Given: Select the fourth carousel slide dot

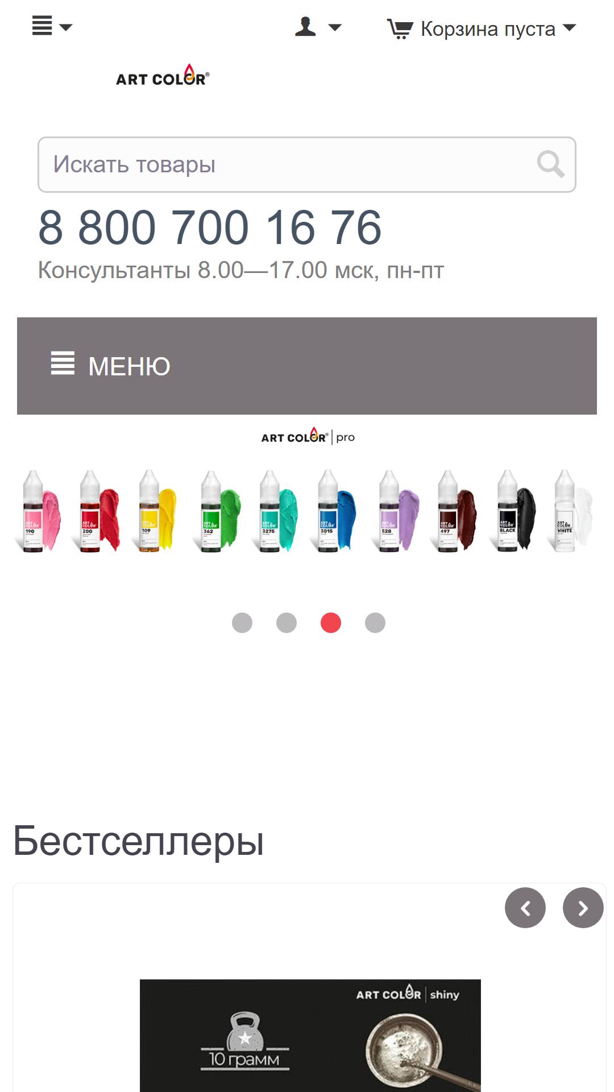Looking at the screenshot, I should [375, 623].
